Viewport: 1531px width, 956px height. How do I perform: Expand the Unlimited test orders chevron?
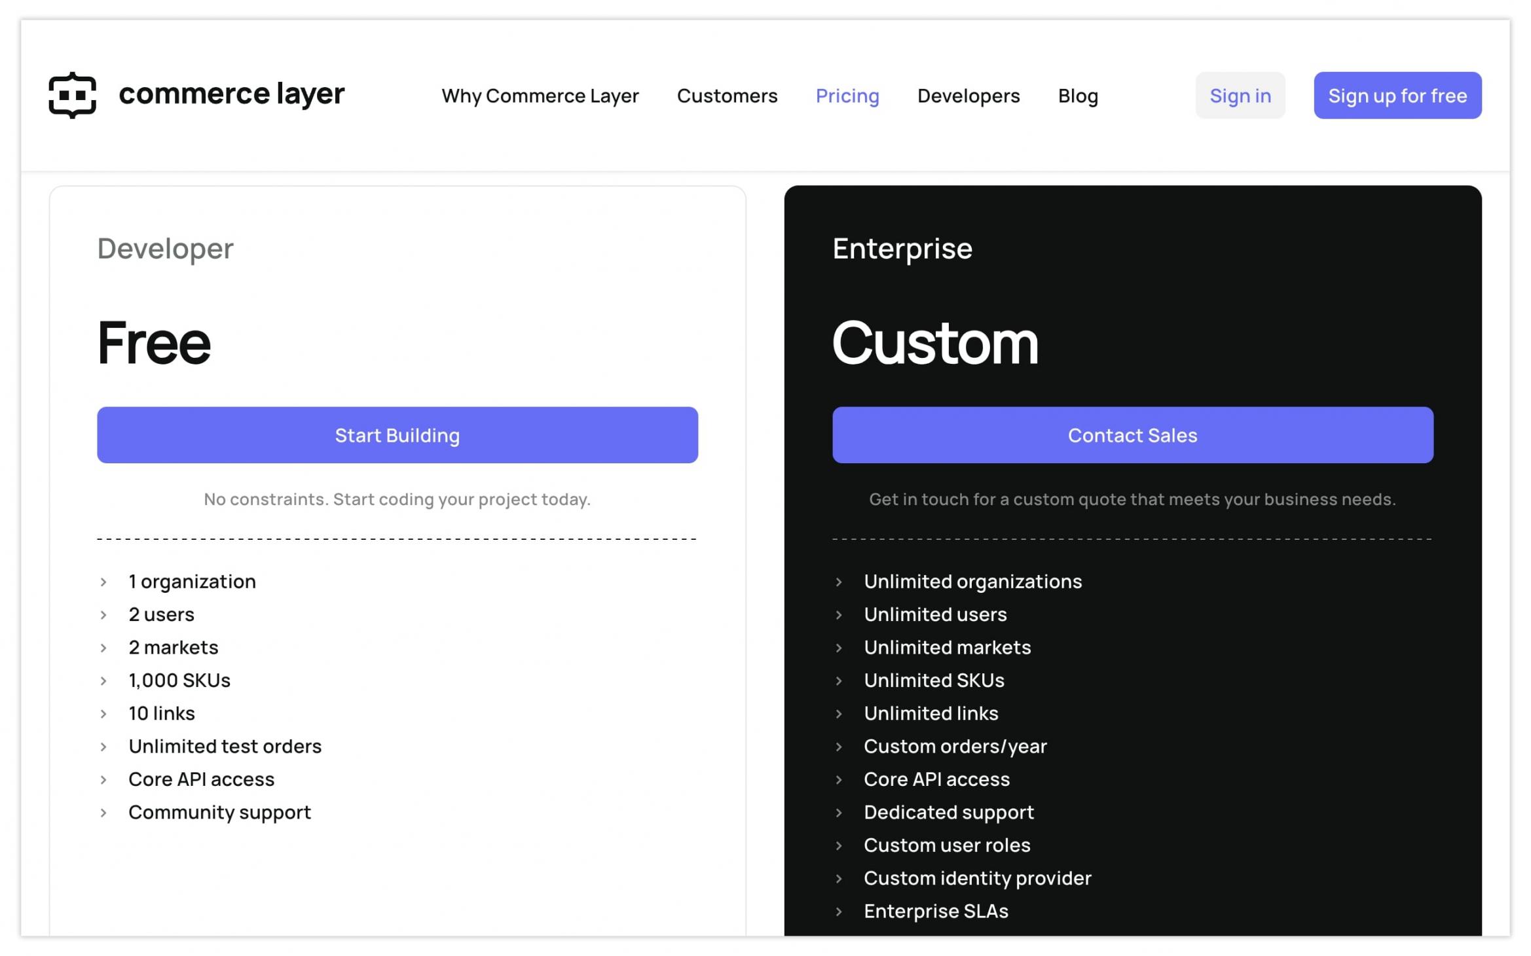[103, 747]
